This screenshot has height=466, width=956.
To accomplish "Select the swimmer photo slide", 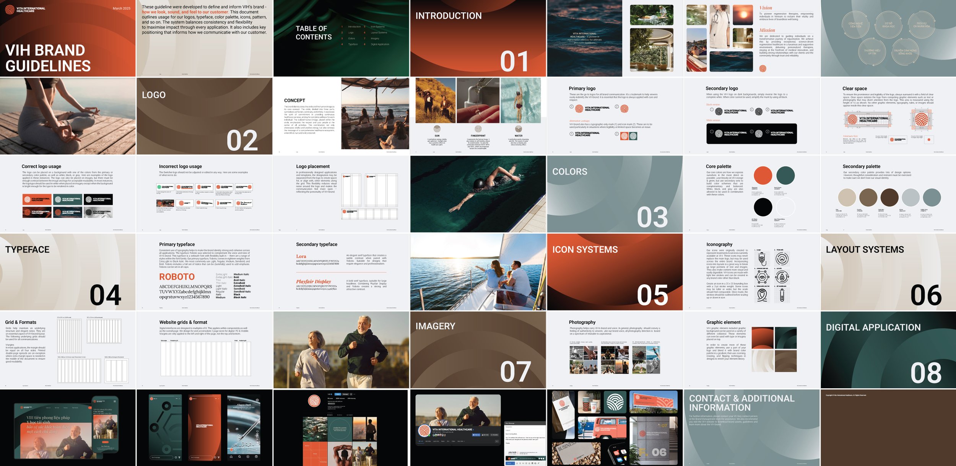I will click(478, 194).
